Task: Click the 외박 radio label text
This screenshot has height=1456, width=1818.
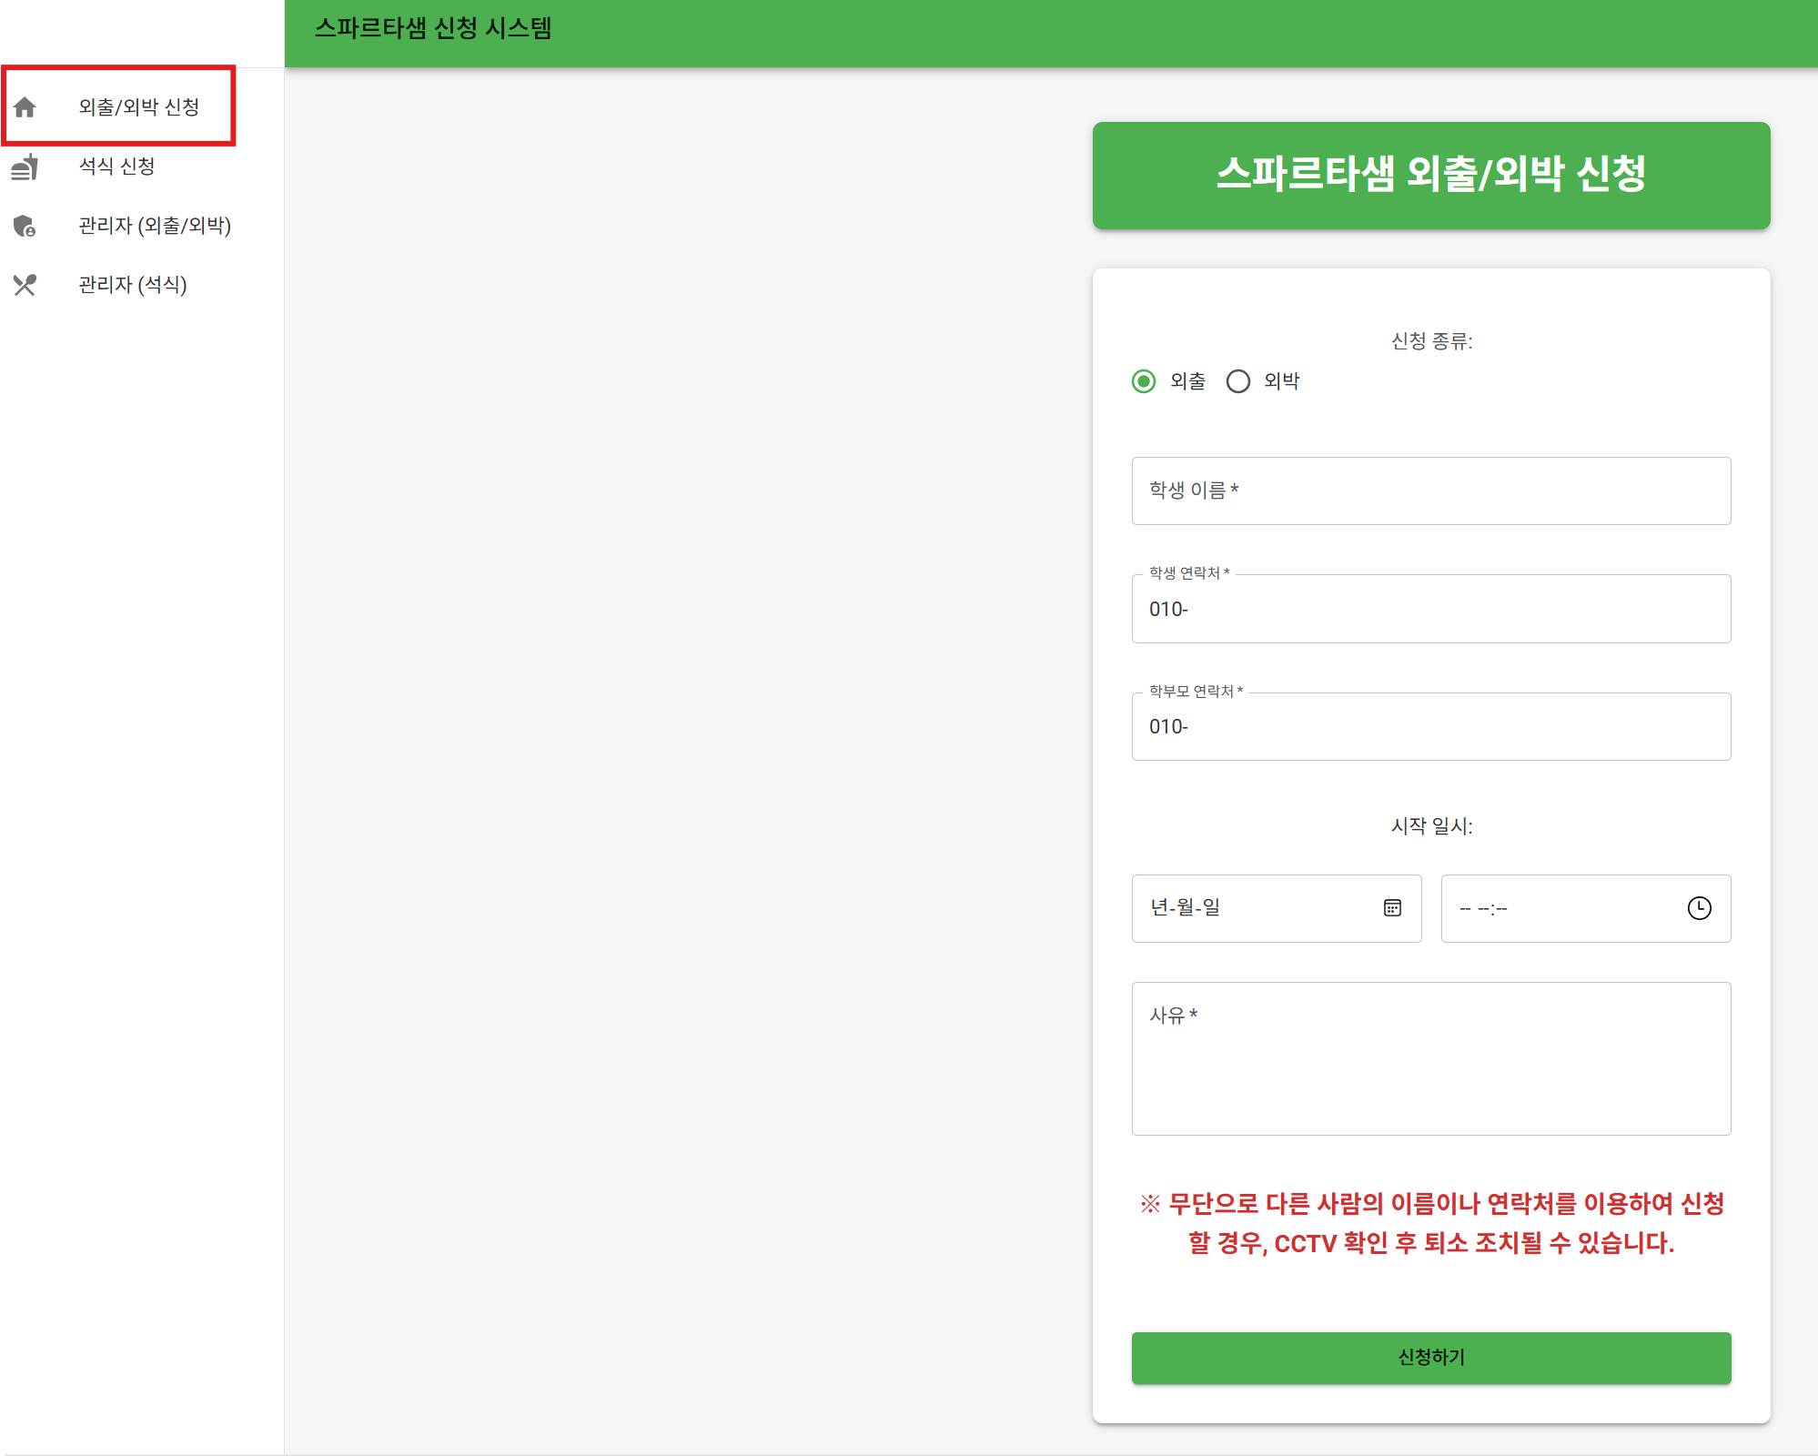Action: click(x=1281, y=381)
